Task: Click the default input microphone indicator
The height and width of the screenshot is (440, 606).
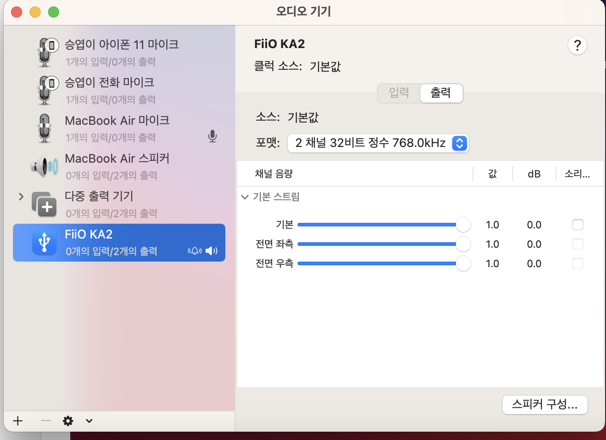Action: tap(212, 136)
